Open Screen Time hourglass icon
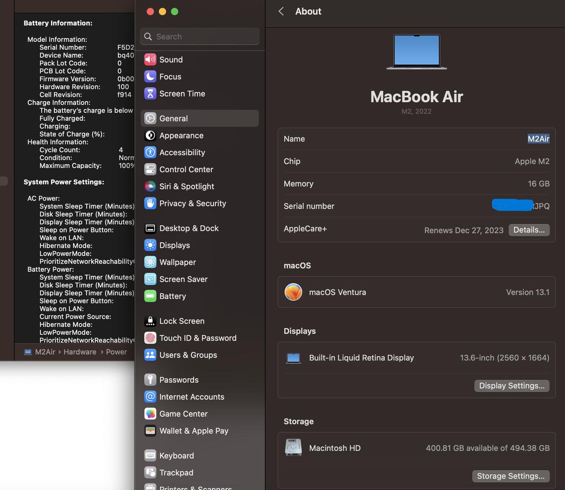Viewport: 565px width, 490px height. point(150,93)
